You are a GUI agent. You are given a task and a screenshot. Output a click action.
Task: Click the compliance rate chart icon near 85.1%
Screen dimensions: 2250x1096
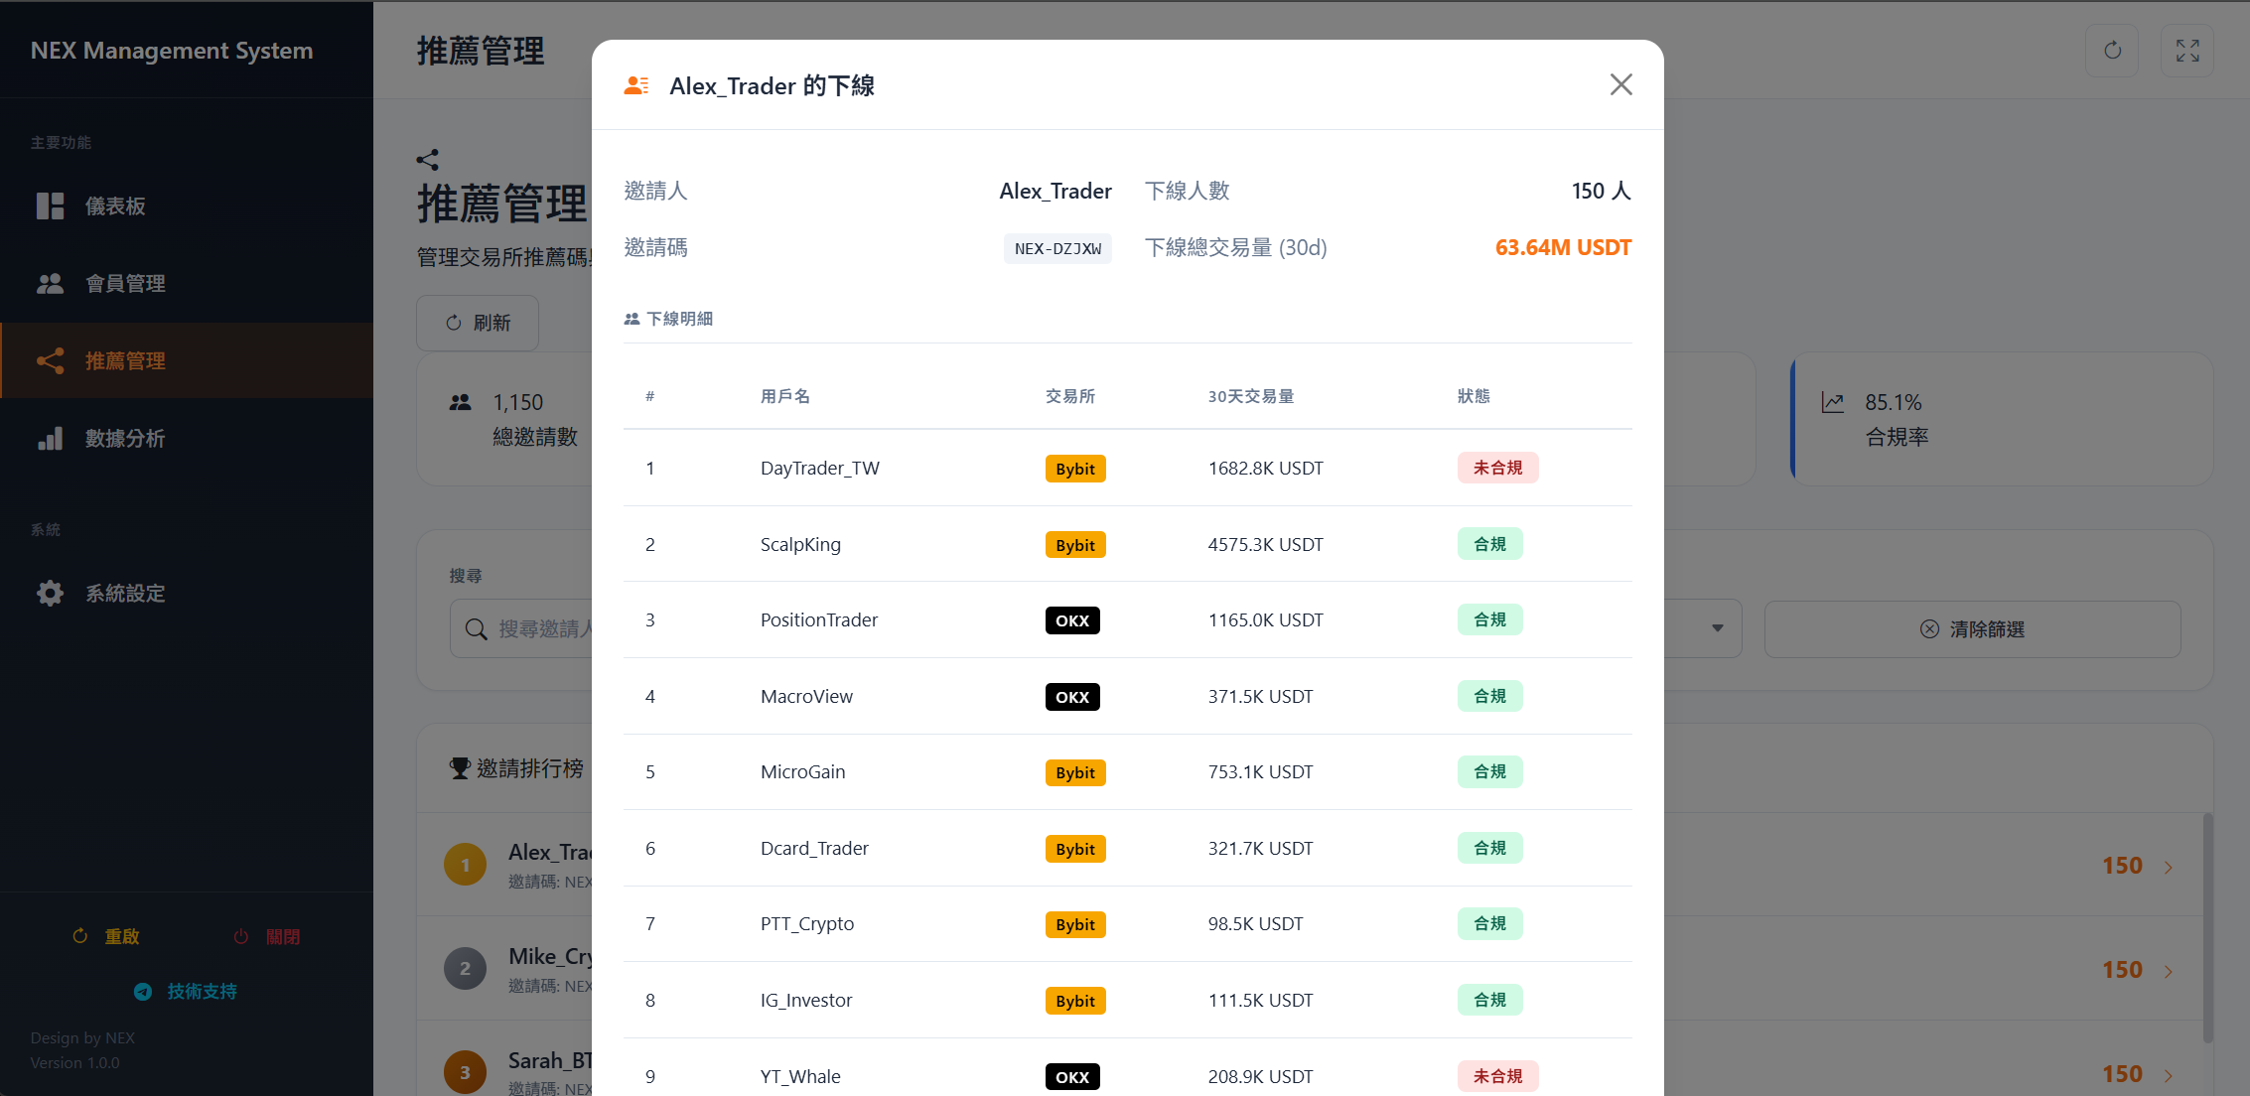click(x=1833, y=402)
